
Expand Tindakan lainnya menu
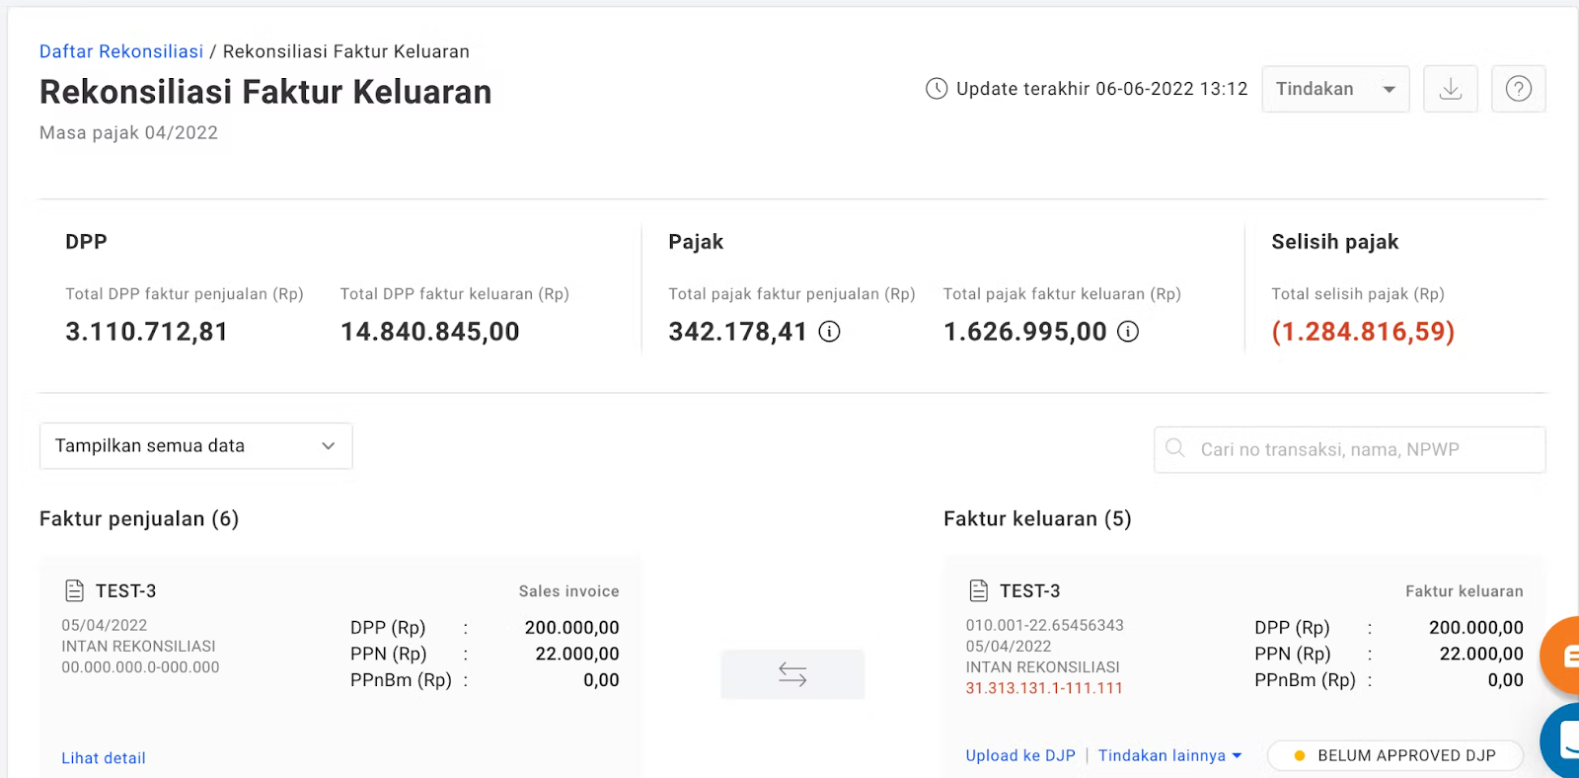pos(1169,755)
